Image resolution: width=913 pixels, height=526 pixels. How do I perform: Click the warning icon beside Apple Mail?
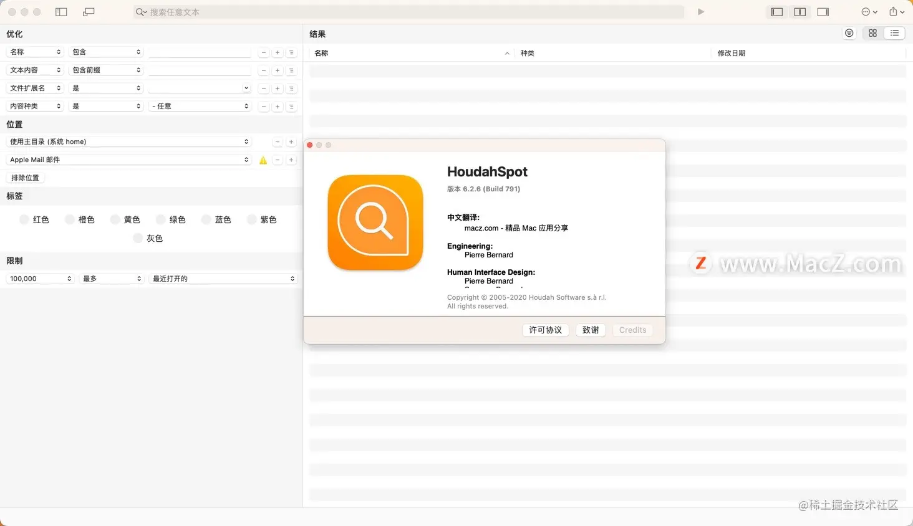click(x=263, y=160)
